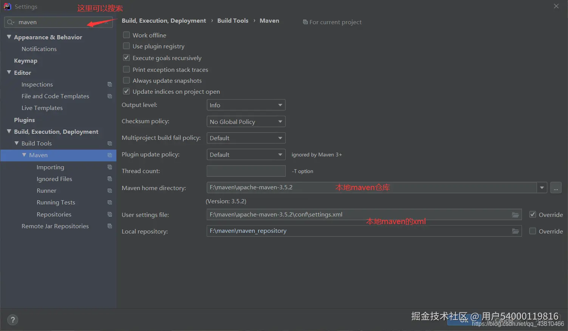The image size is (568, 331).
Task: Open Maven home directory dropdown arrow
Action: point(542,187)
